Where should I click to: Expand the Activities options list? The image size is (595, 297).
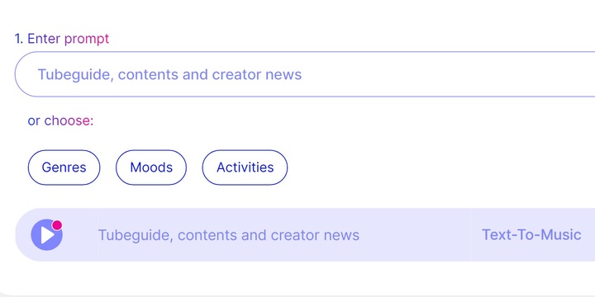click(x=245, y=167)
